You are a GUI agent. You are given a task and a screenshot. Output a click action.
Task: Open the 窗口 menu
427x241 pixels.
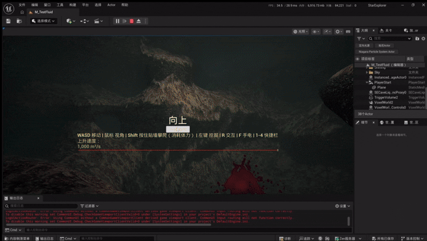point(47,5)
